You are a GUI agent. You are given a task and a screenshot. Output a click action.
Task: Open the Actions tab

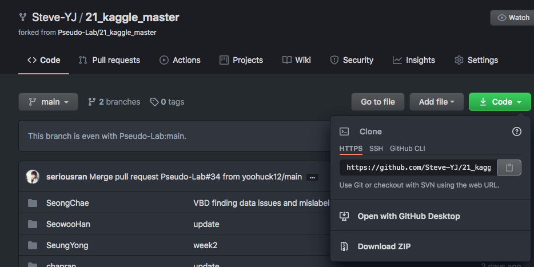(180, 60)
